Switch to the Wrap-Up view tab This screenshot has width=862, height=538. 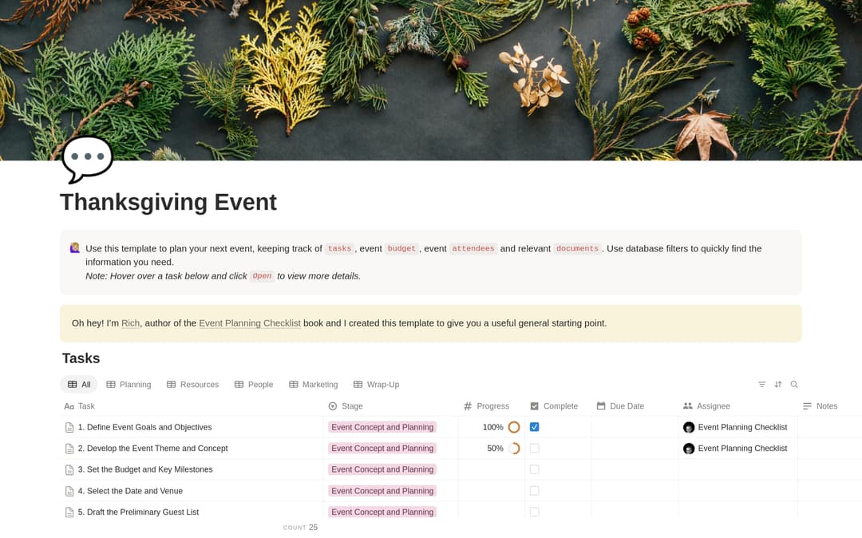coord(376,385)
